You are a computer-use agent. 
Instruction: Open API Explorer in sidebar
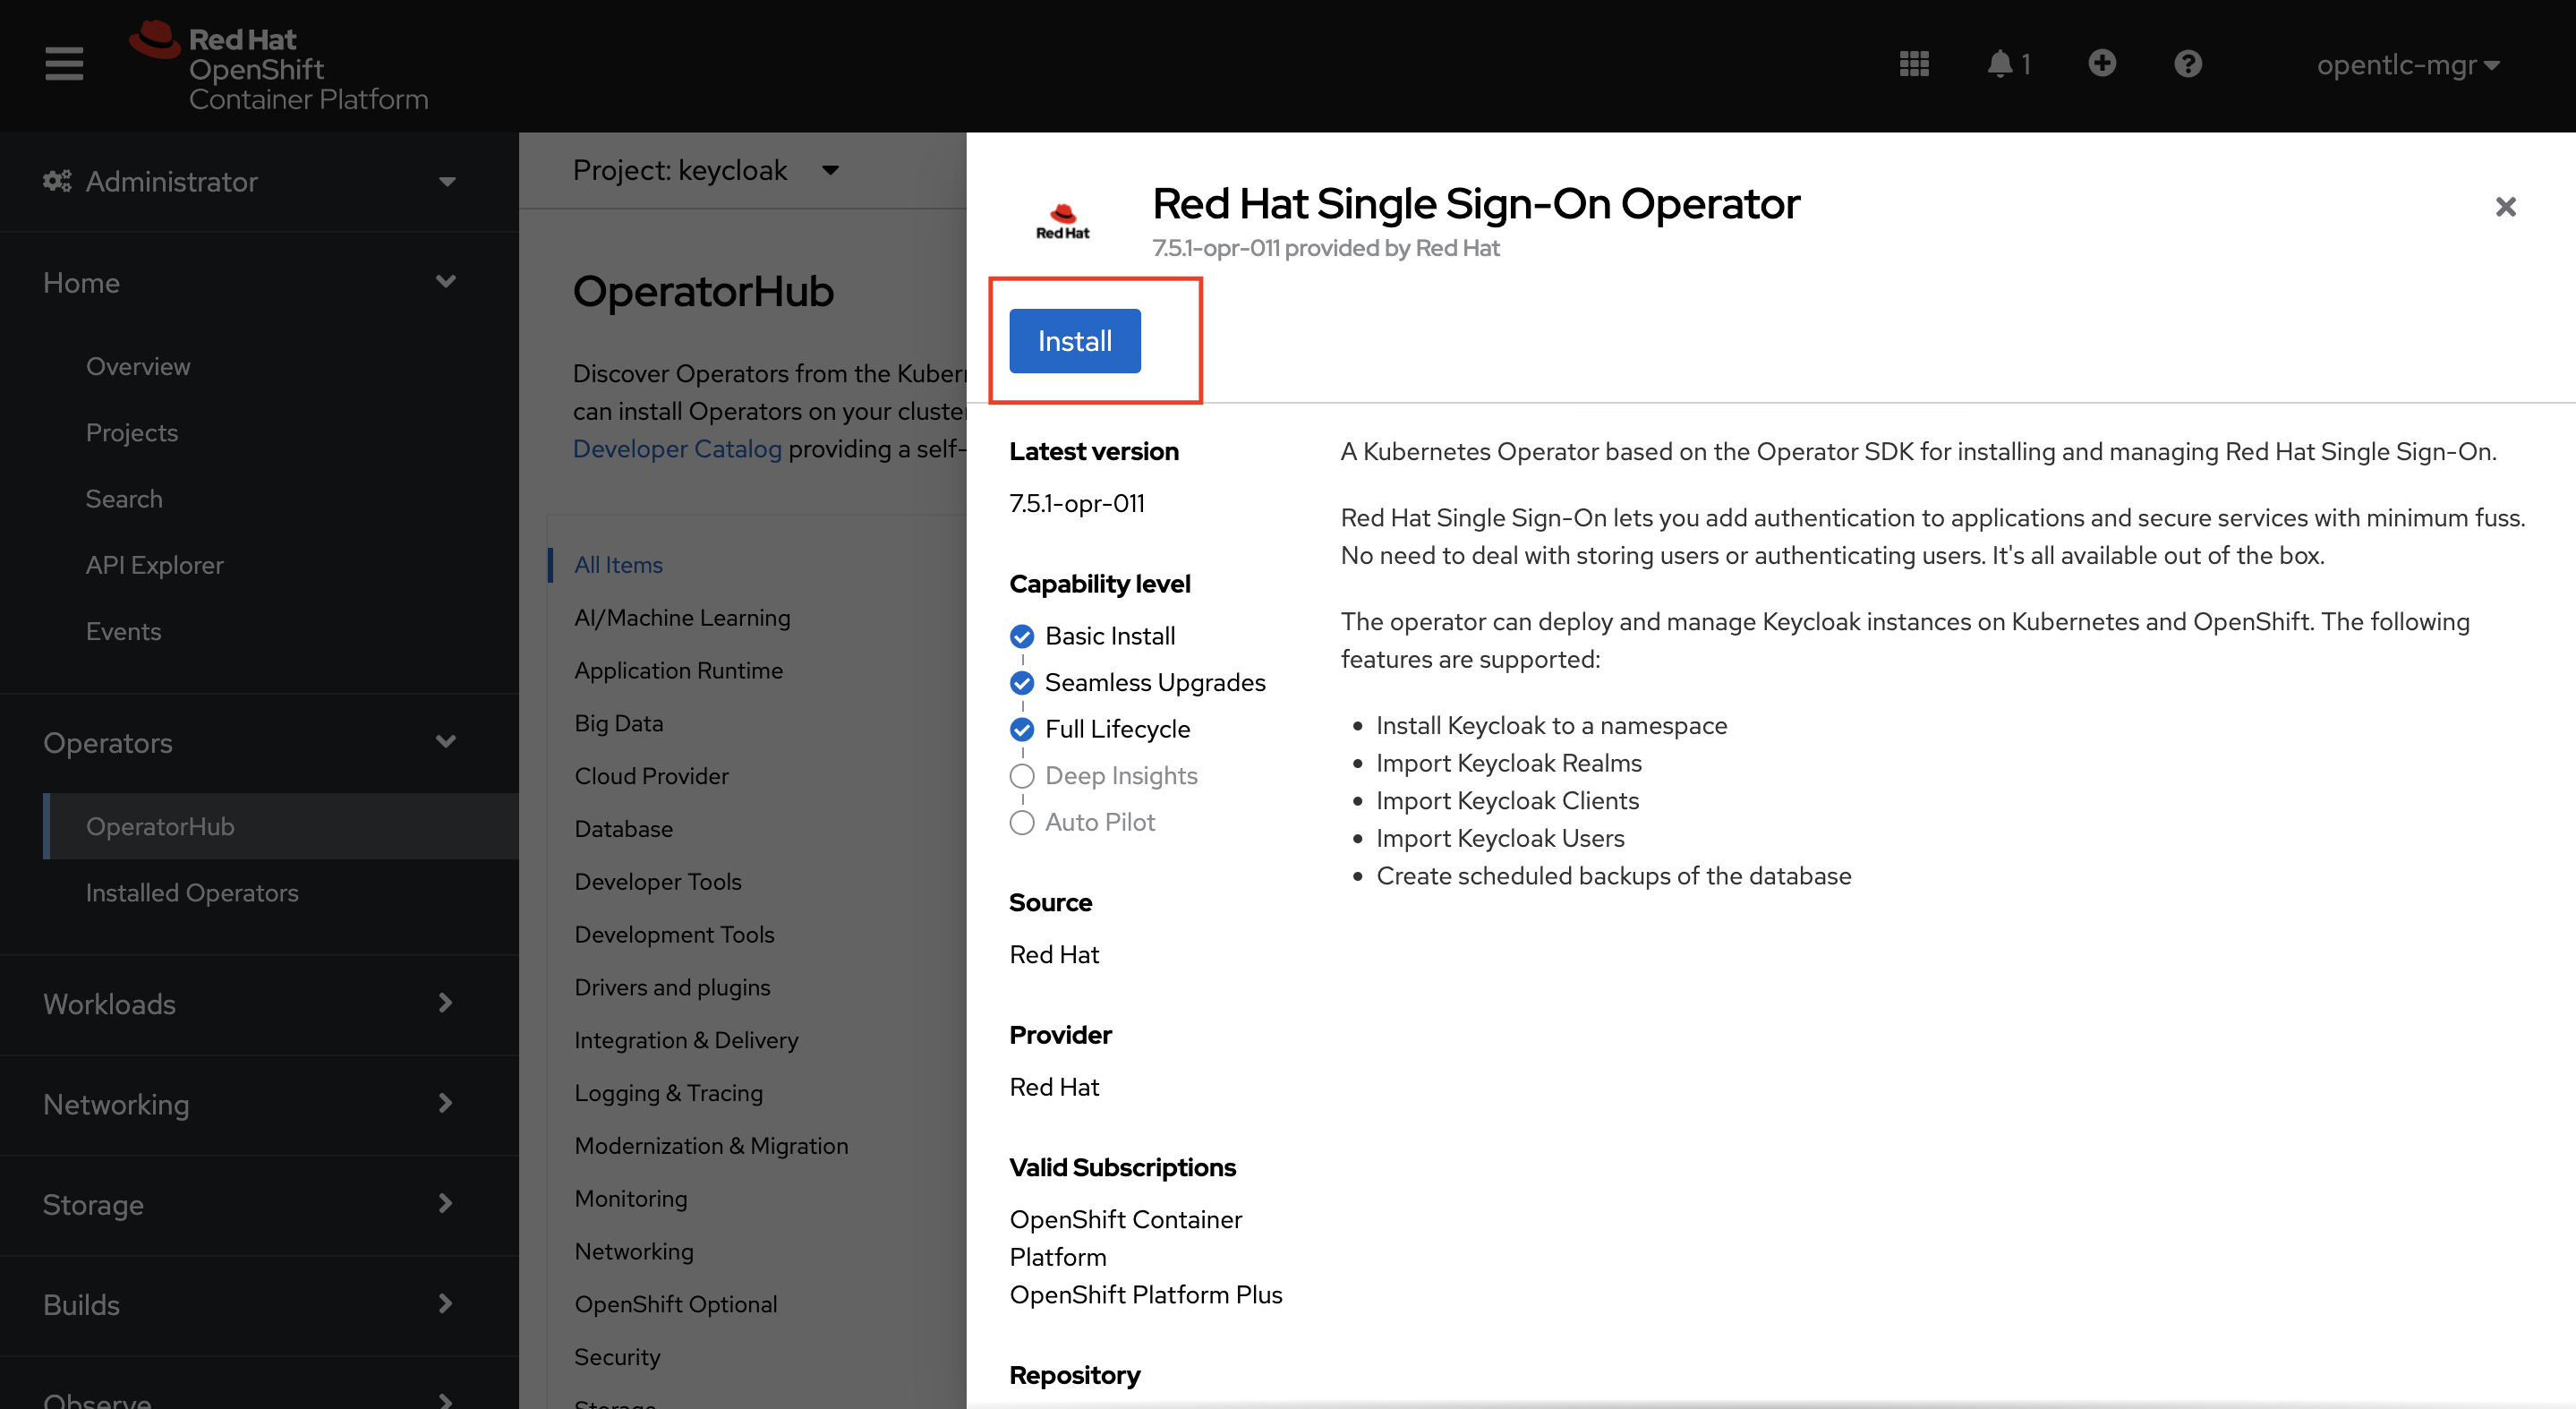[155, 565]
